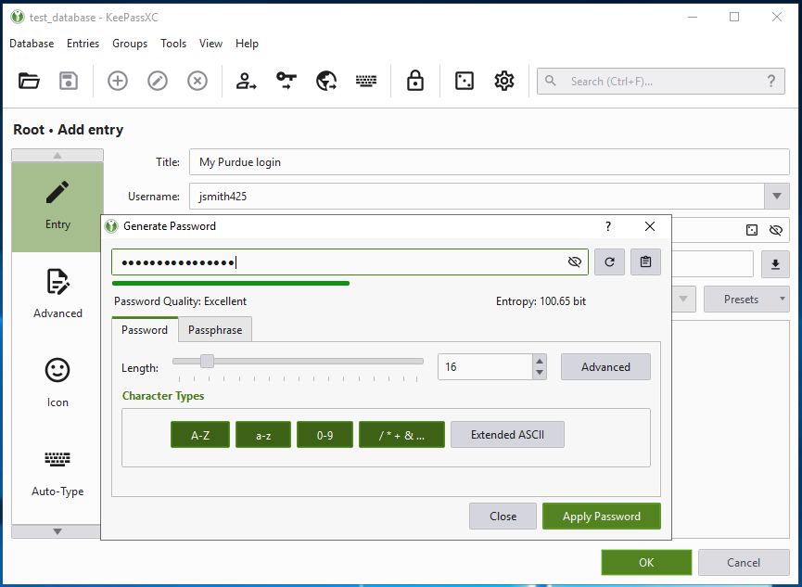Viewport: 802px width, 587px height.
Task: Click search box in toolbar
Action: tap(661, 81)
